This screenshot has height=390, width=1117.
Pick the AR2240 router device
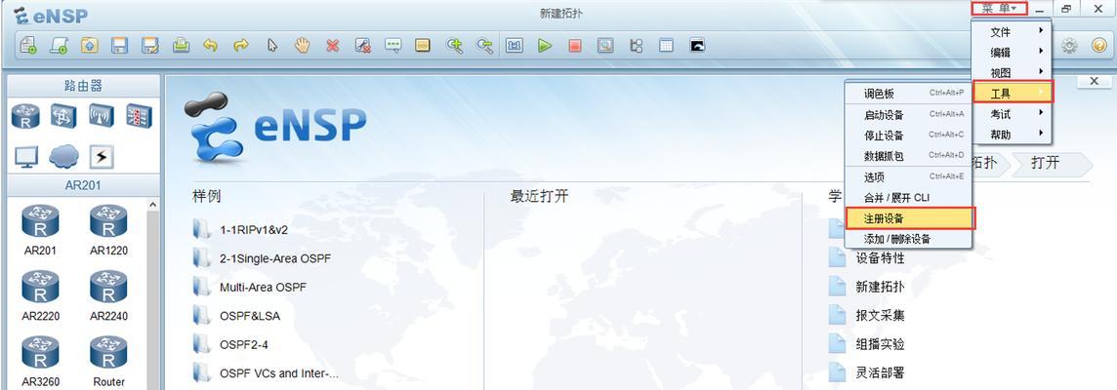108,295
